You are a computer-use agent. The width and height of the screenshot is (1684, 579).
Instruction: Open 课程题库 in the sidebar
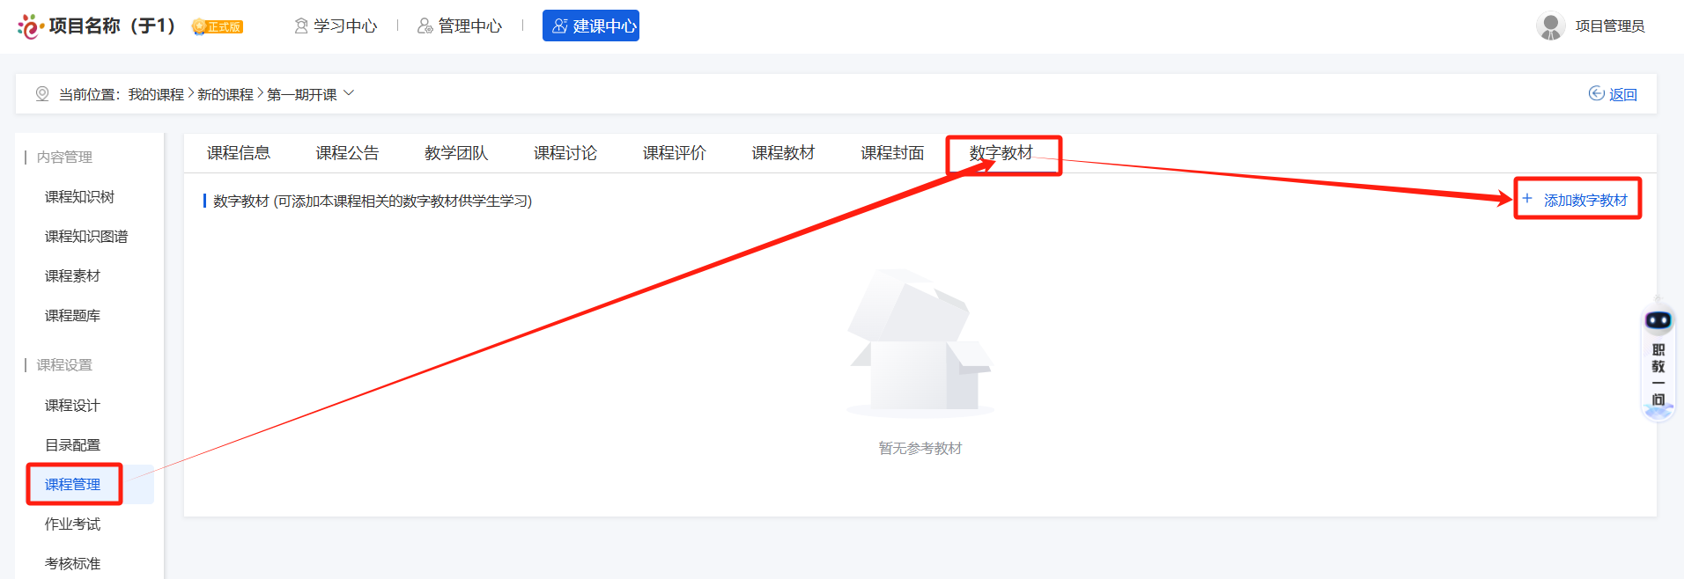coord(72,316)
